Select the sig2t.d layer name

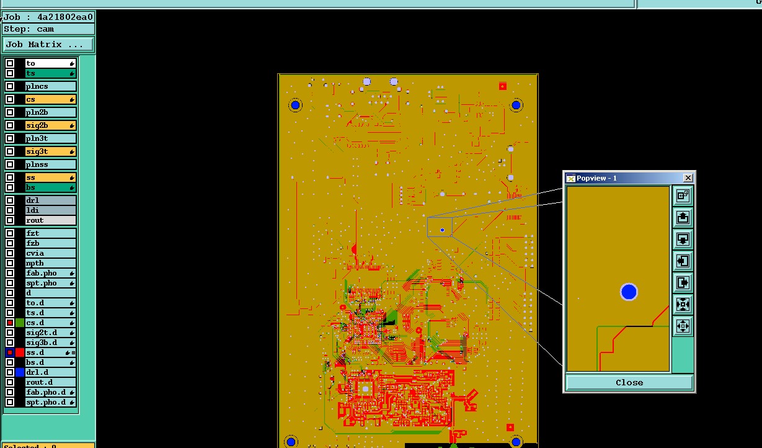pos(51,333)
